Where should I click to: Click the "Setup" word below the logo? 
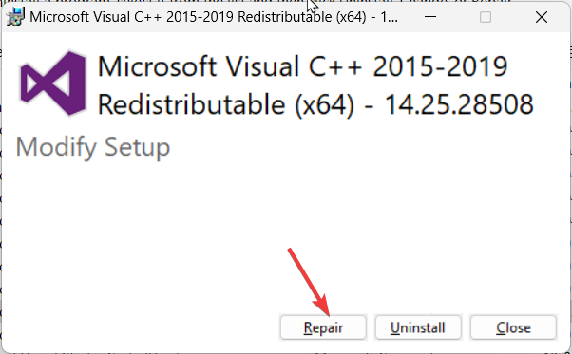pyautogui.click(x=137, y=147)
